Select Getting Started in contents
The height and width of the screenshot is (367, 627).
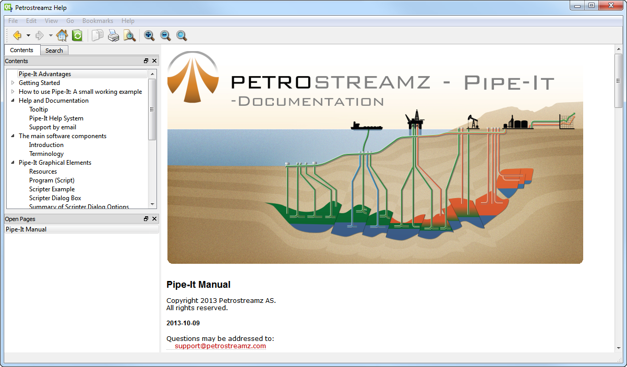[x=39, y=83]
